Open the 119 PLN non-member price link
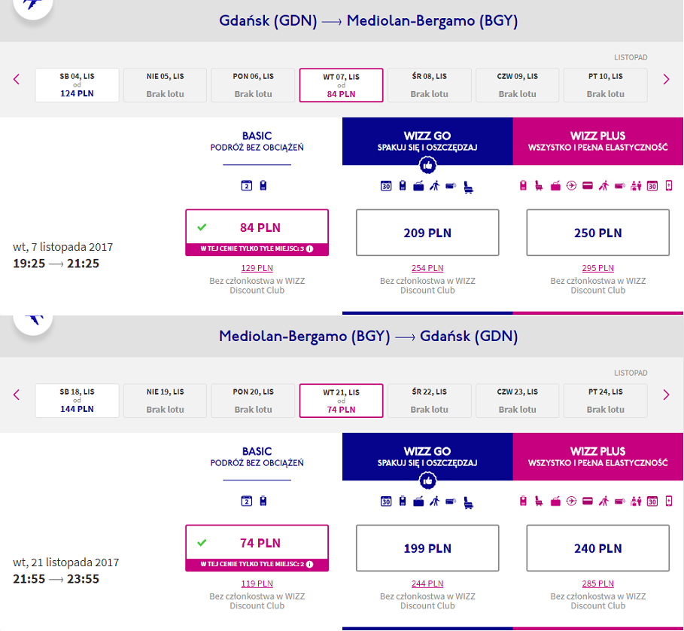The height and width of the screenshot is (631, 684). (257, 584)
